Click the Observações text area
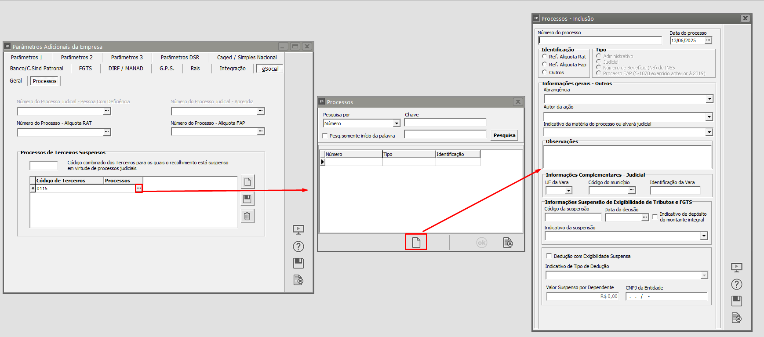Viewport: 764px width, 337px height. (627, 156)
